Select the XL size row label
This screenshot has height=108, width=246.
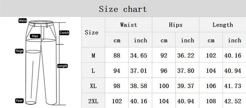[x=93, y=86]
